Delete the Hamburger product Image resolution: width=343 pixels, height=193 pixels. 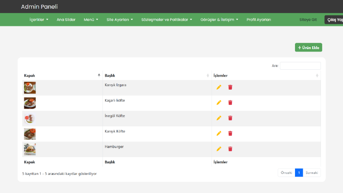tap(230, 149)
